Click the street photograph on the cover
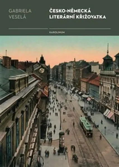Viewport: 119px width, 167px height. [x=59, y=101]
